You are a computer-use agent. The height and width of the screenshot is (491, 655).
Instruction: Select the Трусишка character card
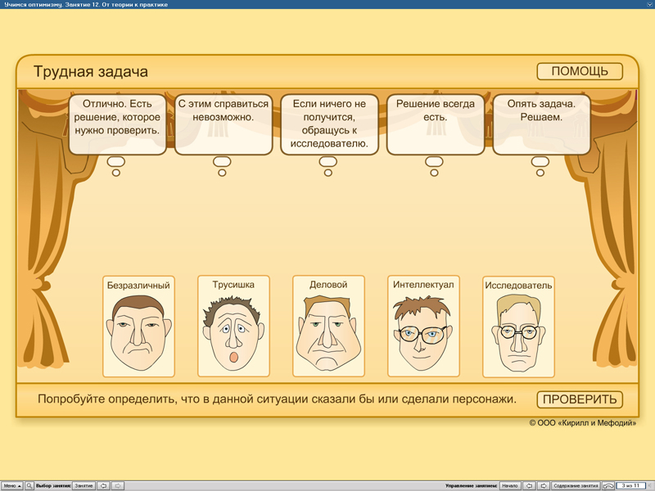[x=233, y=326]
